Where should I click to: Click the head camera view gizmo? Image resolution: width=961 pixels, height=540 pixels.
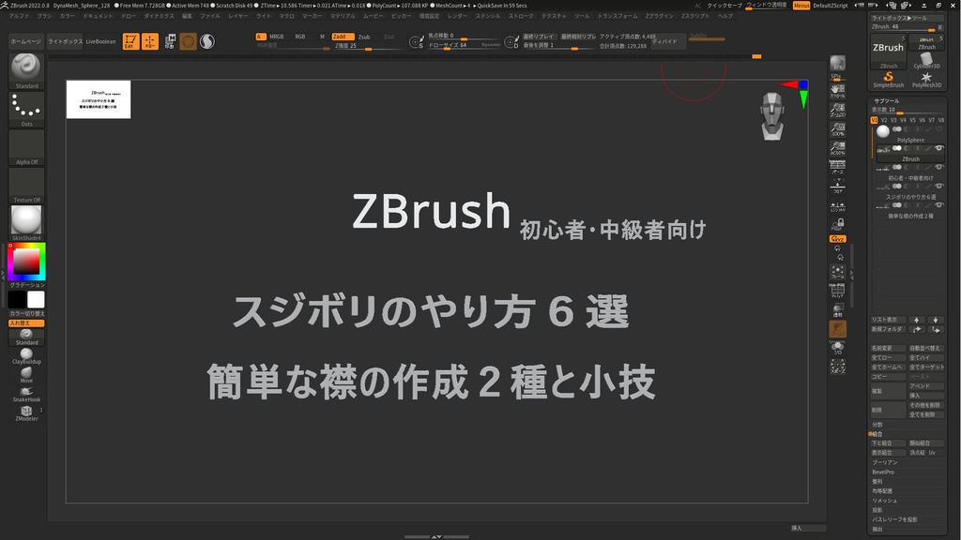tap(772, 115)
